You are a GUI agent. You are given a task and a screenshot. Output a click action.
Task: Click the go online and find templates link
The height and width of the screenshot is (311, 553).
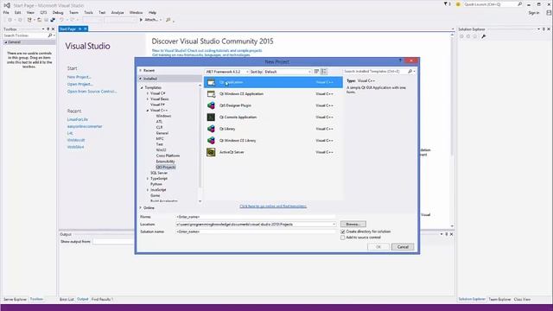point(273,206)
